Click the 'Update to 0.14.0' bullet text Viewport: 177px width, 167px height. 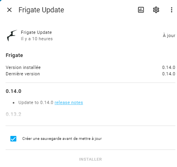[36, 102]
